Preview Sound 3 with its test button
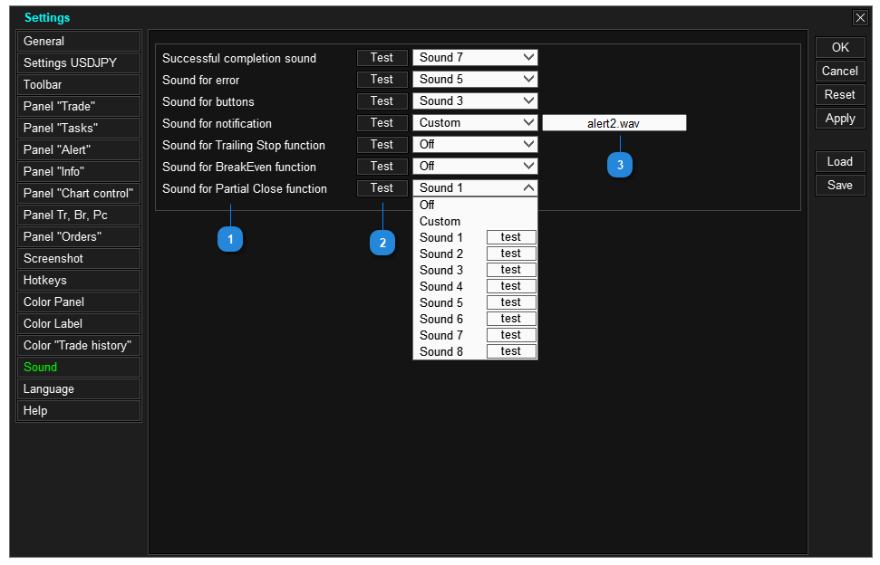Screen dimensions: 880x565 point(511,270)
